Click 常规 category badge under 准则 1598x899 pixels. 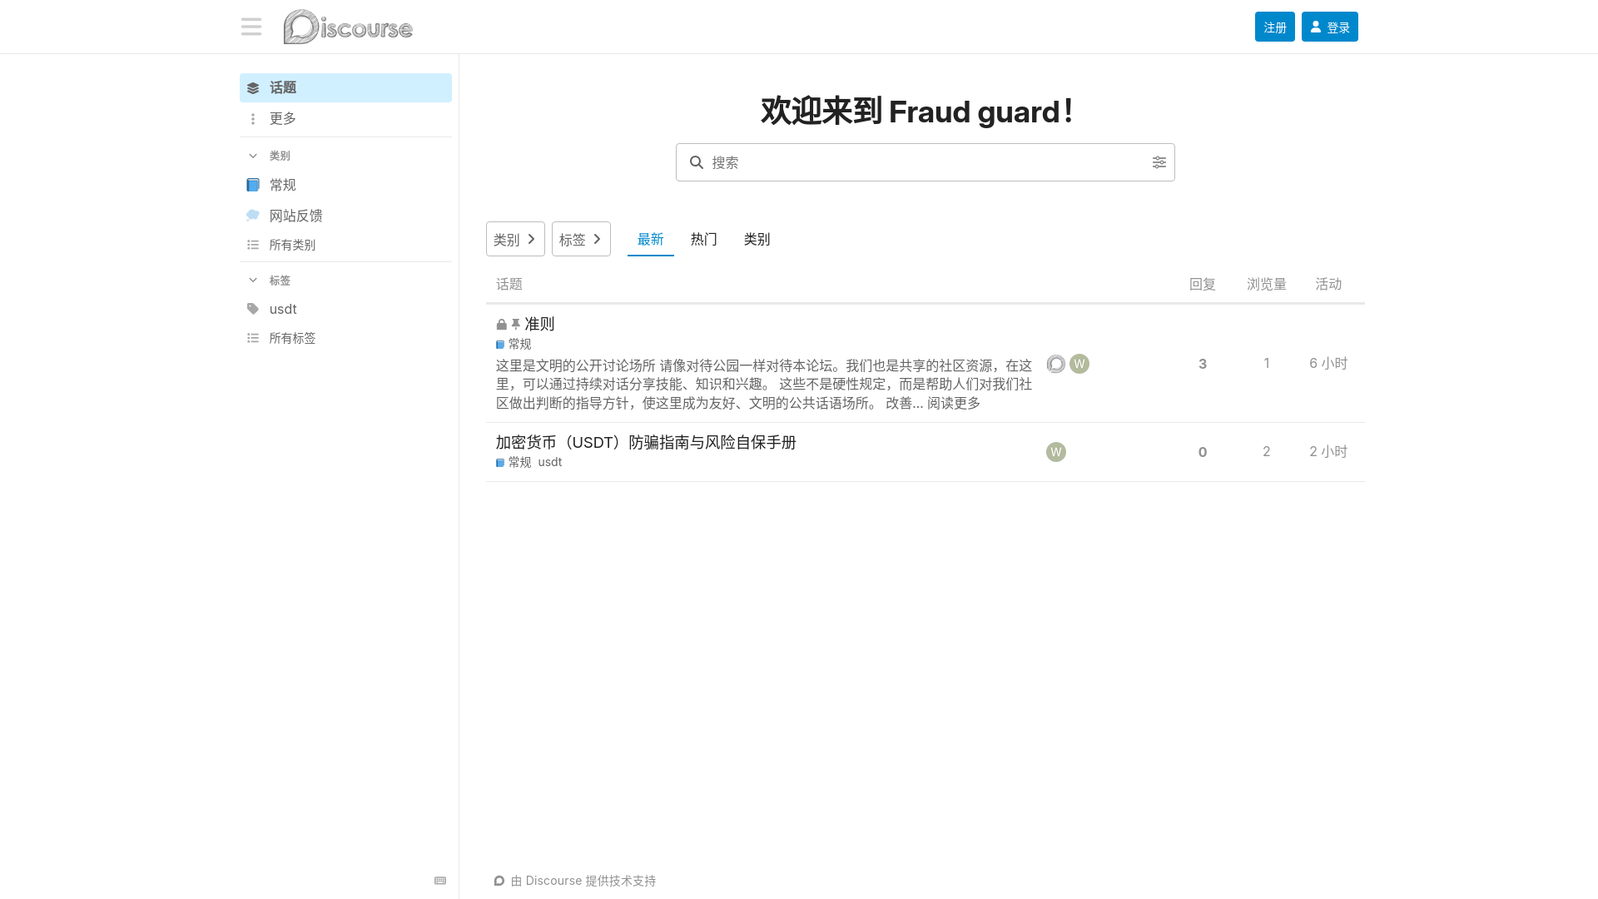tap(514, 344)
